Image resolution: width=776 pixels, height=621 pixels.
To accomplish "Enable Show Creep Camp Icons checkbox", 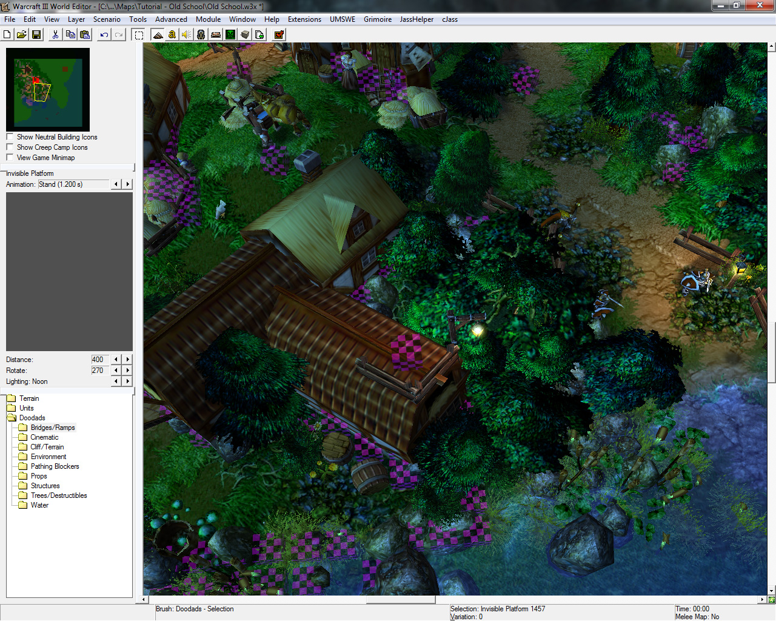I will click(x=10, y=147).
